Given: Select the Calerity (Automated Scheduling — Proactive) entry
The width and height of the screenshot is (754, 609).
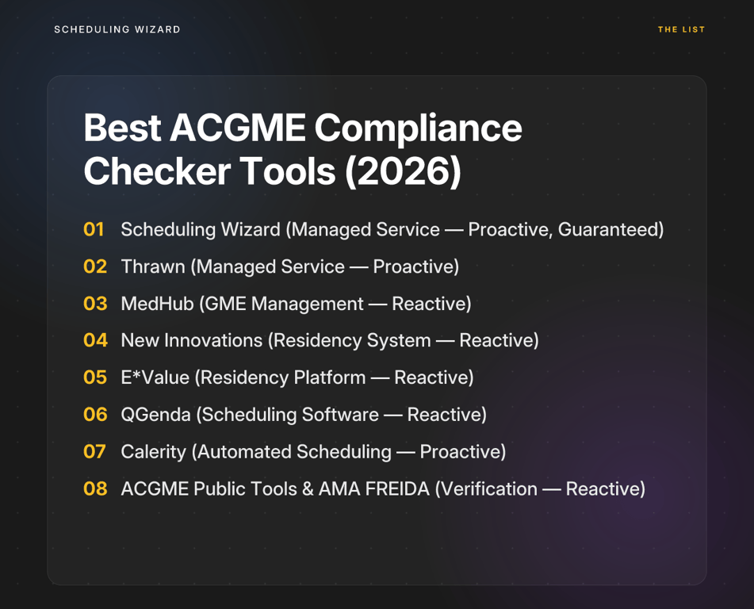Looking at the screenshot, I should point(313,452).
